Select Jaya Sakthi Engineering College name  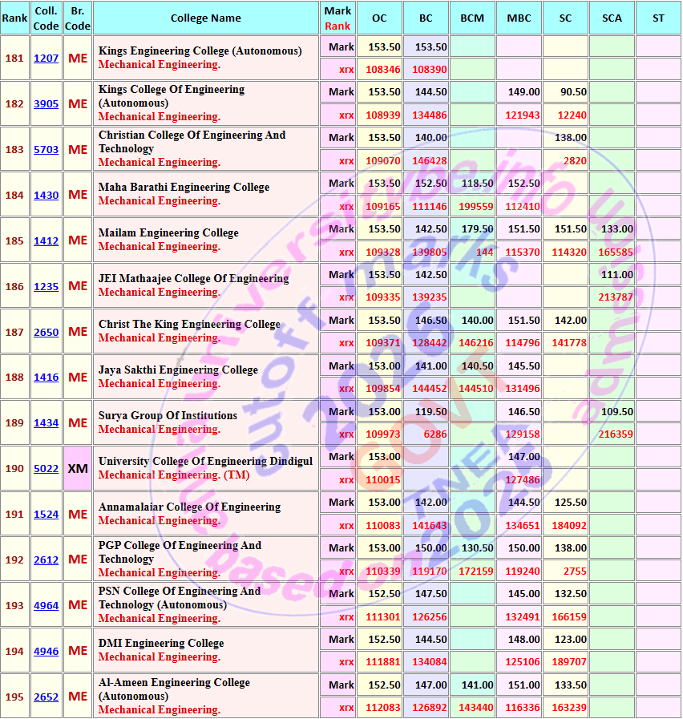[178, 370]
